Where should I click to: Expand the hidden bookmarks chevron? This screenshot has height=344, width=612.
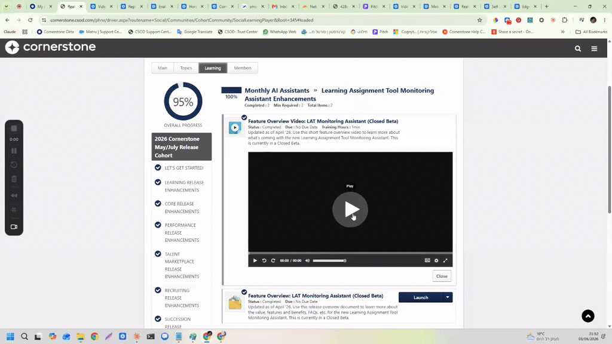(x=563, y=32)
